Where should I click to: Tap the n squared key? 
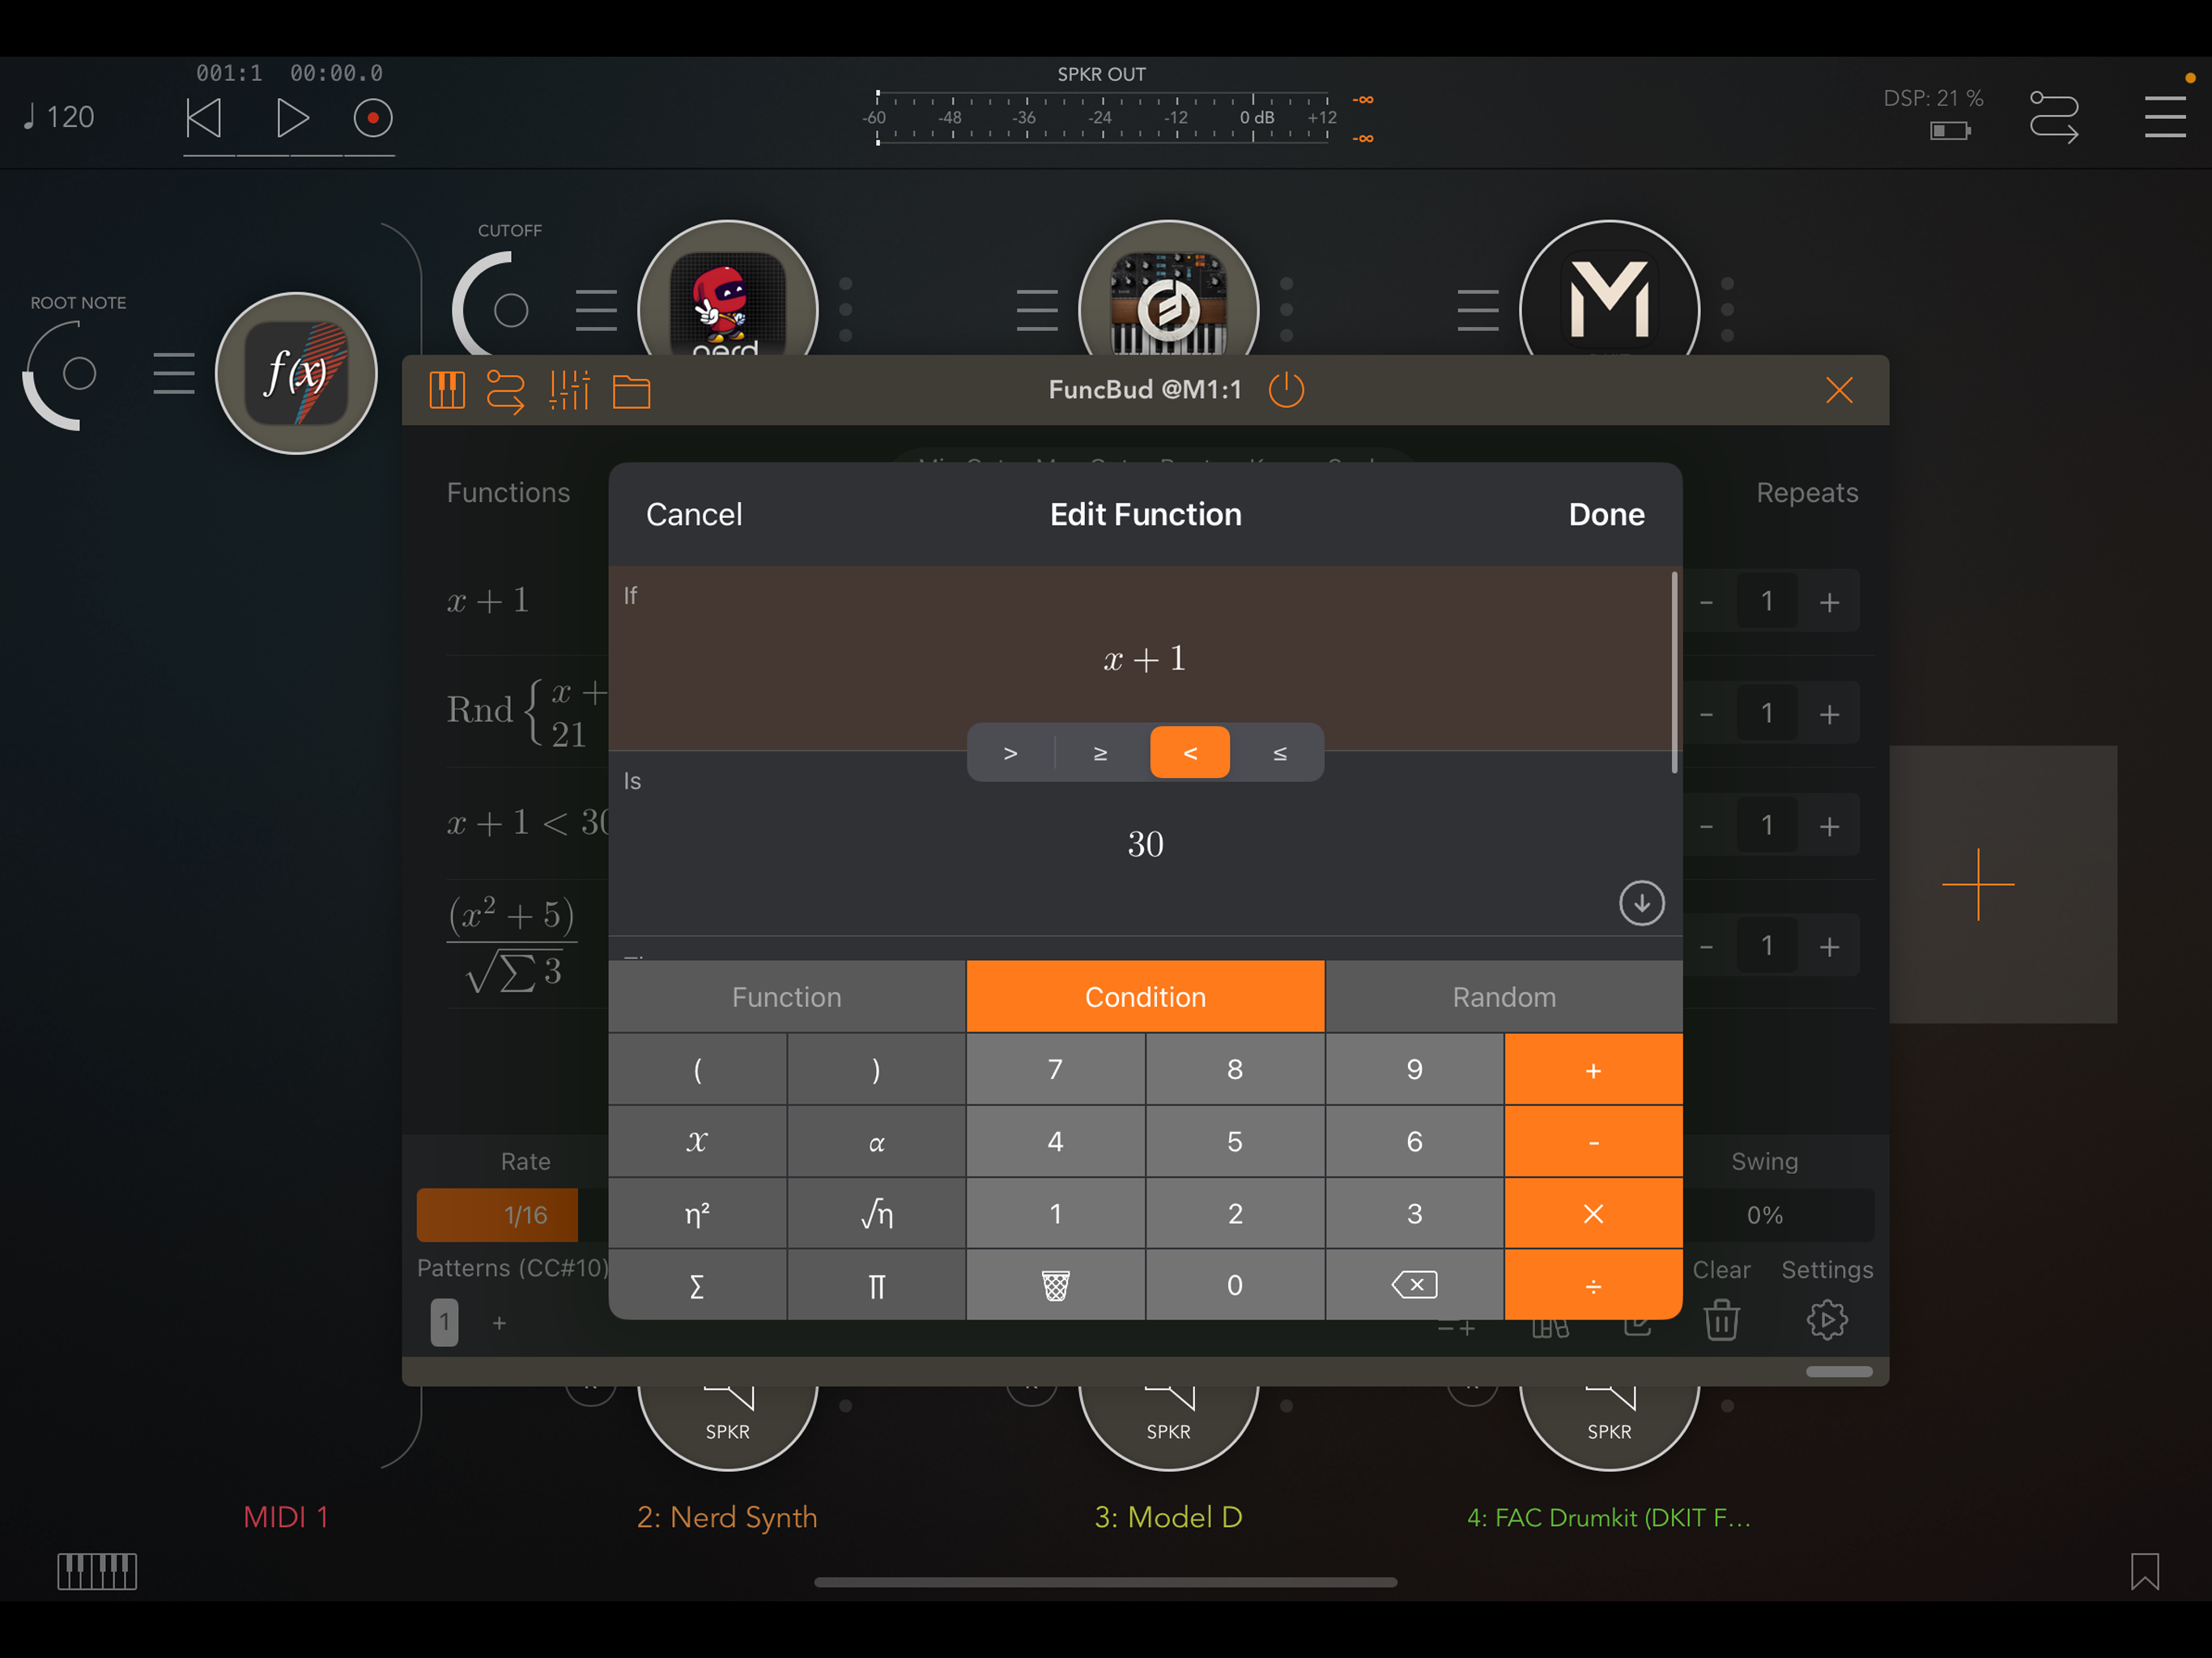point(697,1213)
